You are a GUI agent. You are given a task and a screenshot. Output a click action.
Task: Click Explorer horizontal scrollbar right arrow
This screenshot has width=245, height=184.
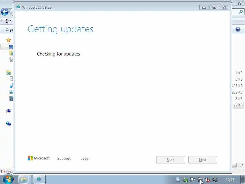[x=242, y=165]
